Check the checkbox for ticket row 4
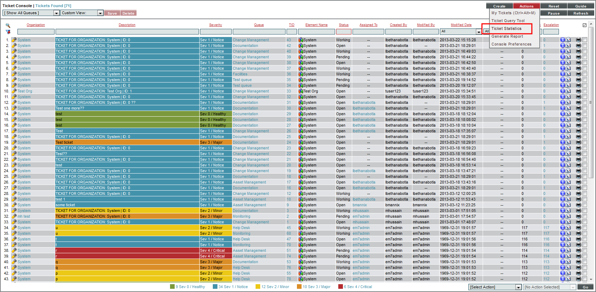 tap(585, 57)
